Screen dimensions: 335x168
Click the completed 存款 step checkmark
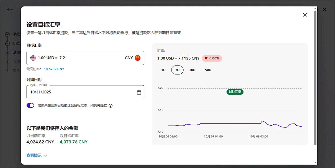tap(7, 43)
